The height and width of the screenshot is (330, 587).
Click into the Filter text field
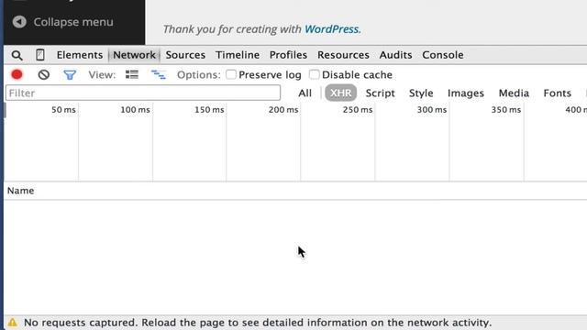pyautogui.click(x=143, y=93)
